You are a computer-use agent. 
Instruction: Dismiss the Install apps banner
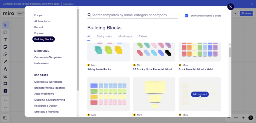click(251, 4)
